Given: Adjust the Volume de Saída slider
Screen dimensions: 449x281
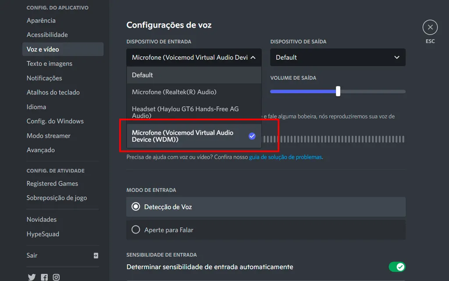Looking at the screenshot, I should (x=337, y=91).
